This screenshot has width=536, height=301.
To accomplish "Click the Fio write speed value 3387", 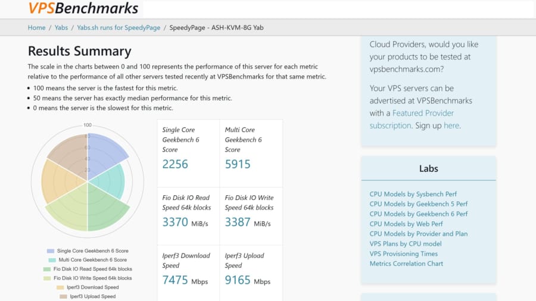I will click(x=238, y=222).
